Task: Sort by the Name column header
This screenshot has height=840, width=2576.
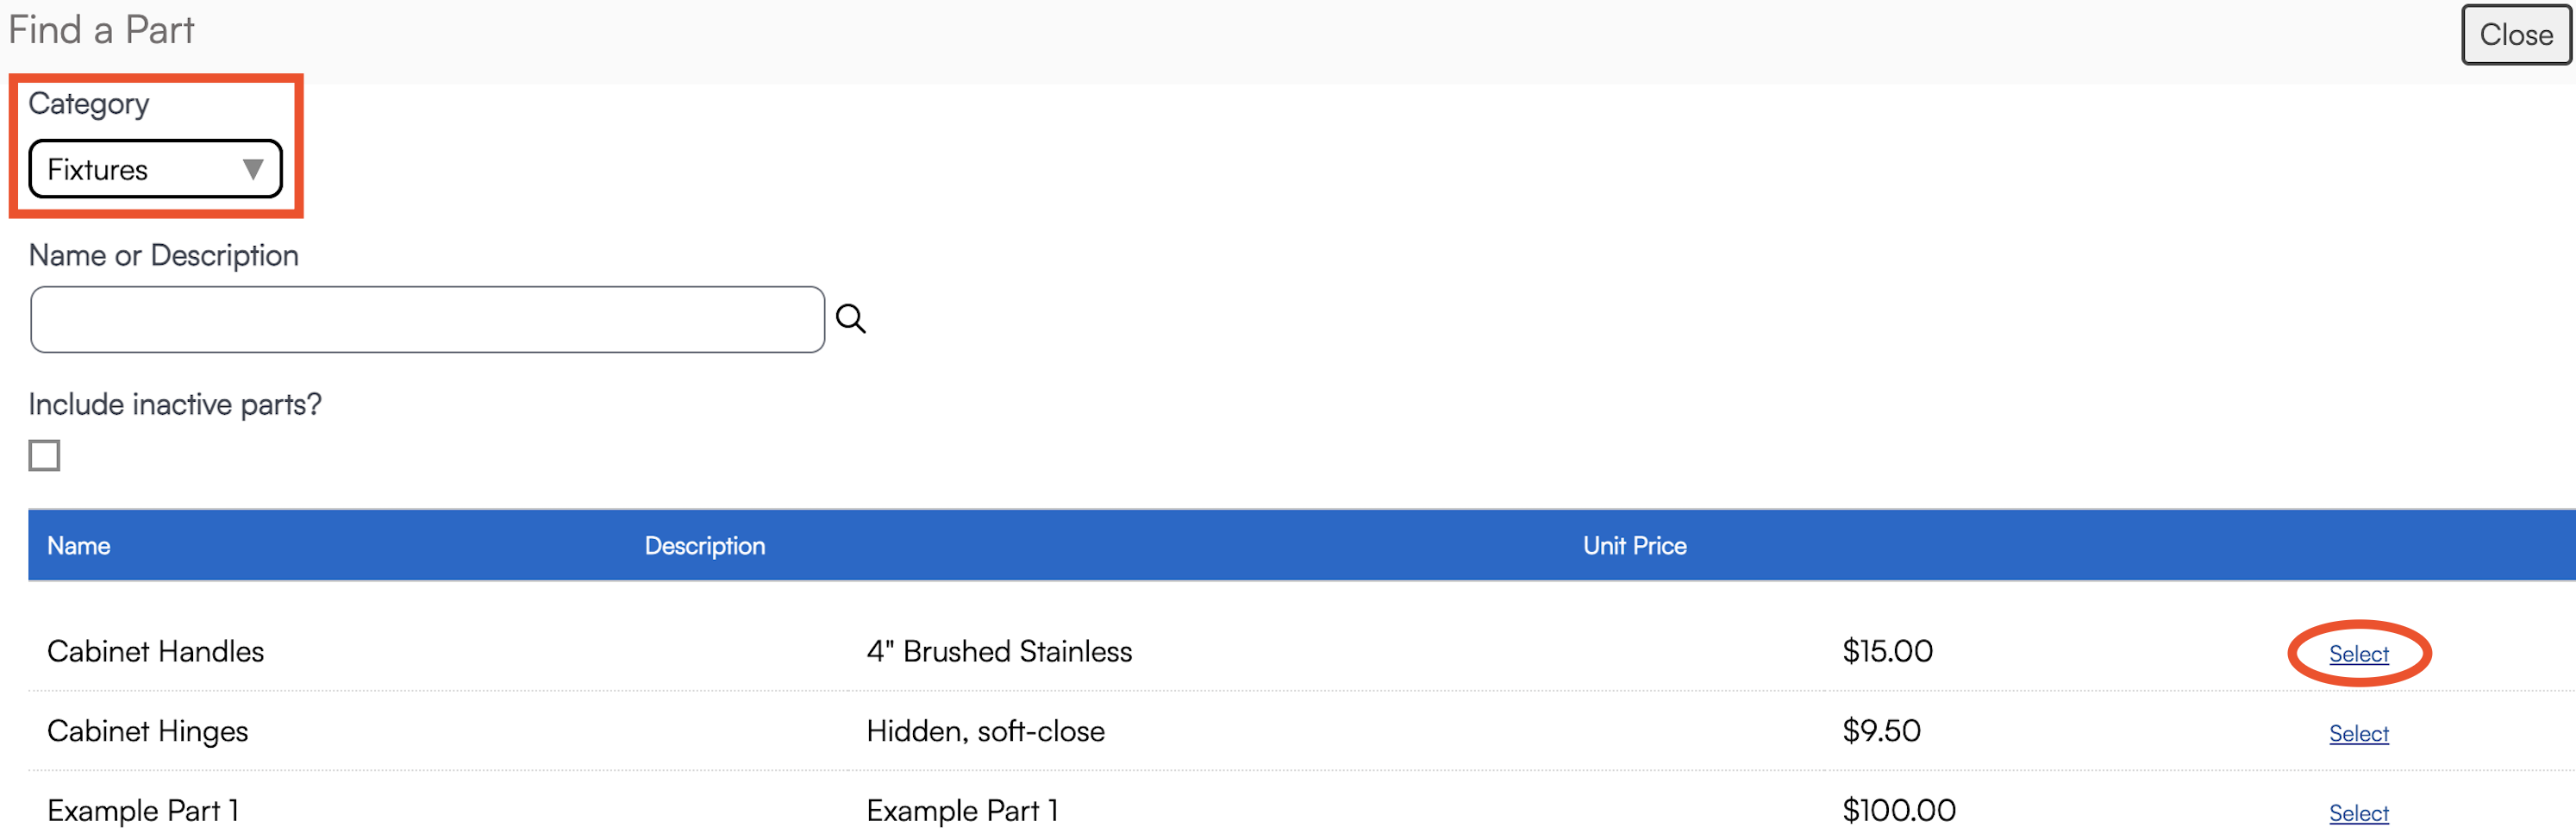Action: click(x=79, y=546)
